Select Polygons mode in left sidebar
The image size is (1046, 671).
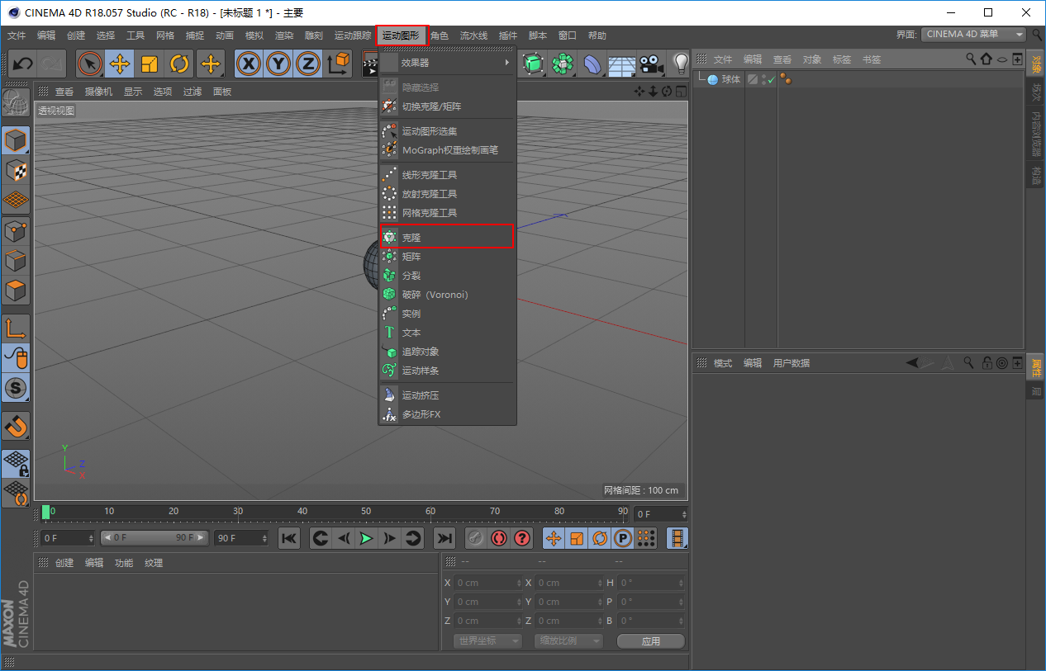tap(16, 291)
